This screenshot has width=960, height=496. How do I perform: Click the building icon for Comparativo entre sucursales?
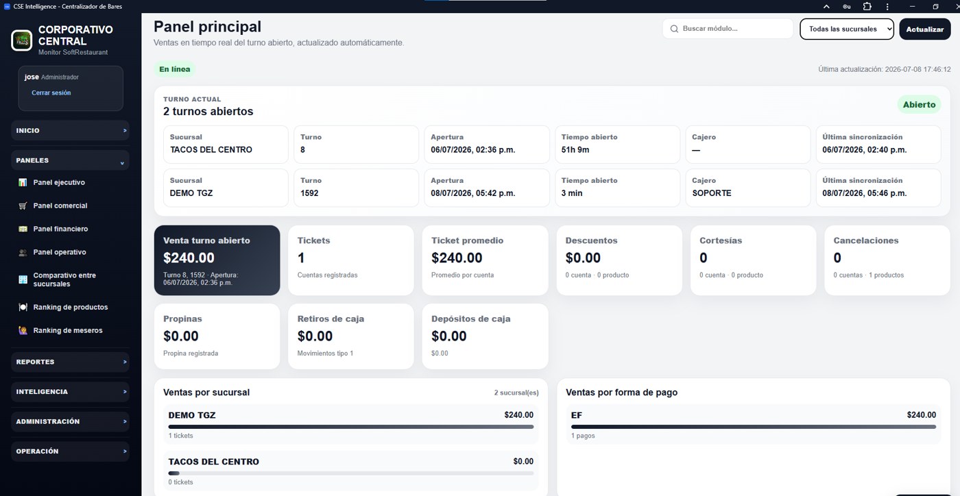23,280
